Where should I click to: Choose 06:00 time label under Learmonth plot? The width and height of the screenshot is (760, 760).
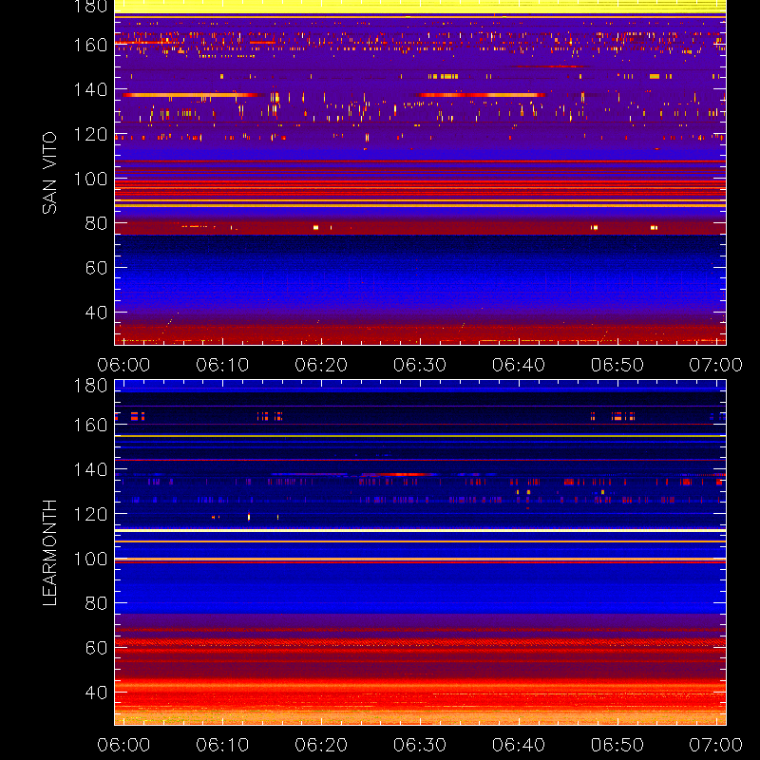point(123,745)
